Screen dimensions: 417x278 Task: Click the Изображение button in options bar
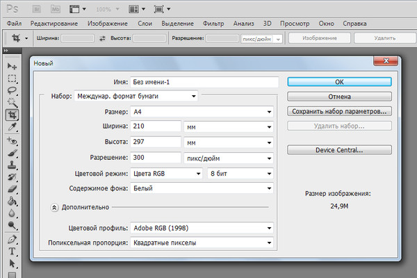320,38
